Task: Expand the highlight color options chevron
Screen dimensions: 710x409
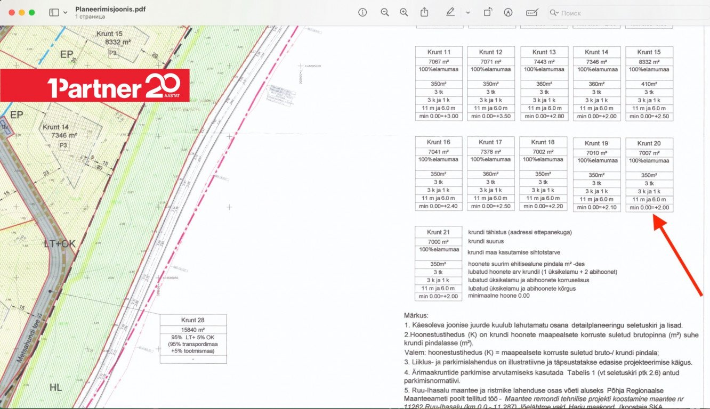Action: (467, 12)
